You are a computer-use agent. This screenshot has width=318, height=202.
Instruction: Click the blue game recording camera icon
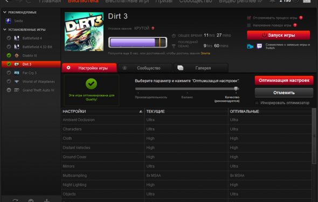tap(250, 46)
